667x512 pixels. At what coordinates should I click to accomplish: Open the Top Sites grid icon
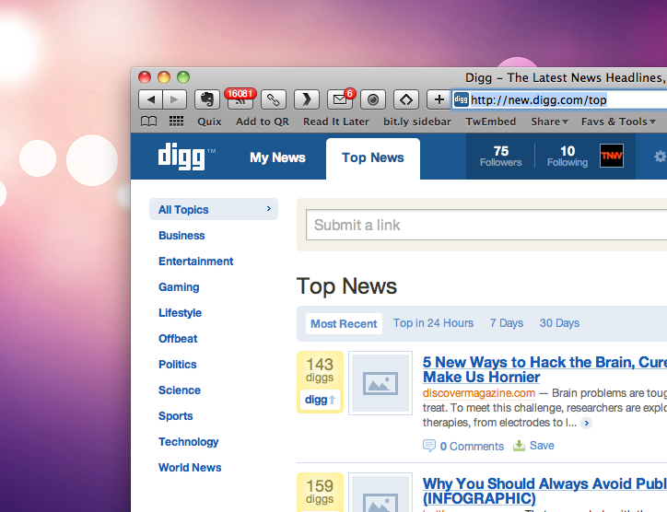click(x=176, y=122)
